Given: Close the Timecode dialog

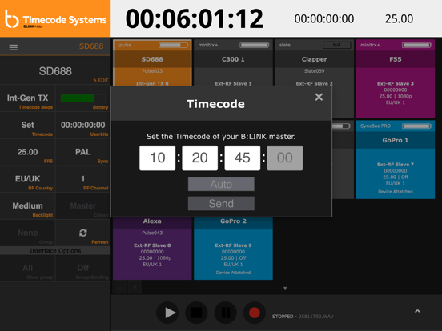Looking at the screenshot, I should tap(319, 97).
